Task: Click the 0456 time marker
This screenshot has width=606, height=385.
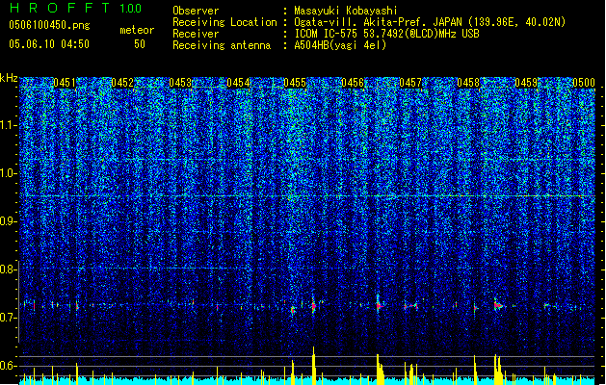Action: coord(353,83)
